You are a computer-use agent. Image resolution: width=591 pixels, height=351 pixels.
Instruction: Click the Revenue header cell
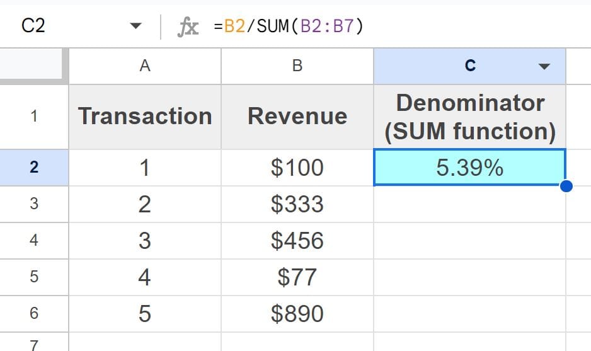coord(297,117)
